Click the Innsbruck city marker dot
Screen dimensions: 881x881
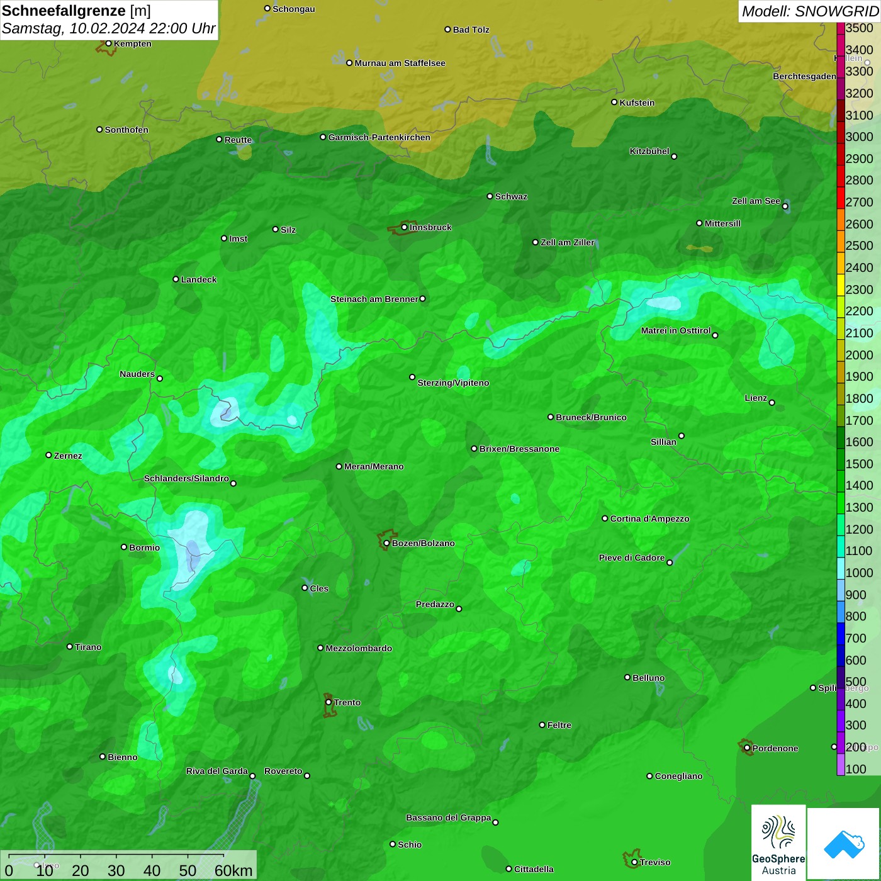tap(404, 227)
